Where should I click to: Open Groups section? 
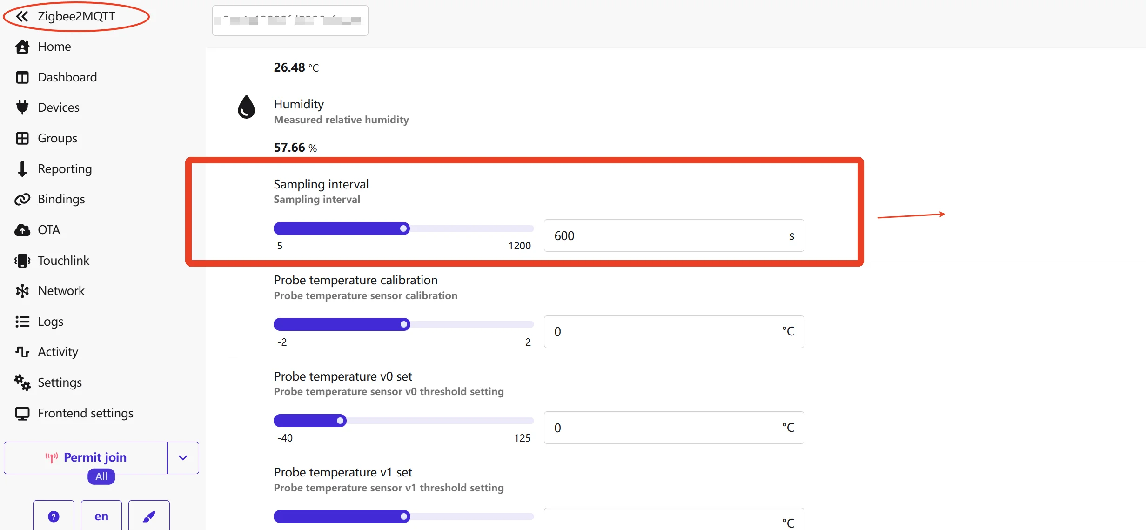click(x=57, y=138)
